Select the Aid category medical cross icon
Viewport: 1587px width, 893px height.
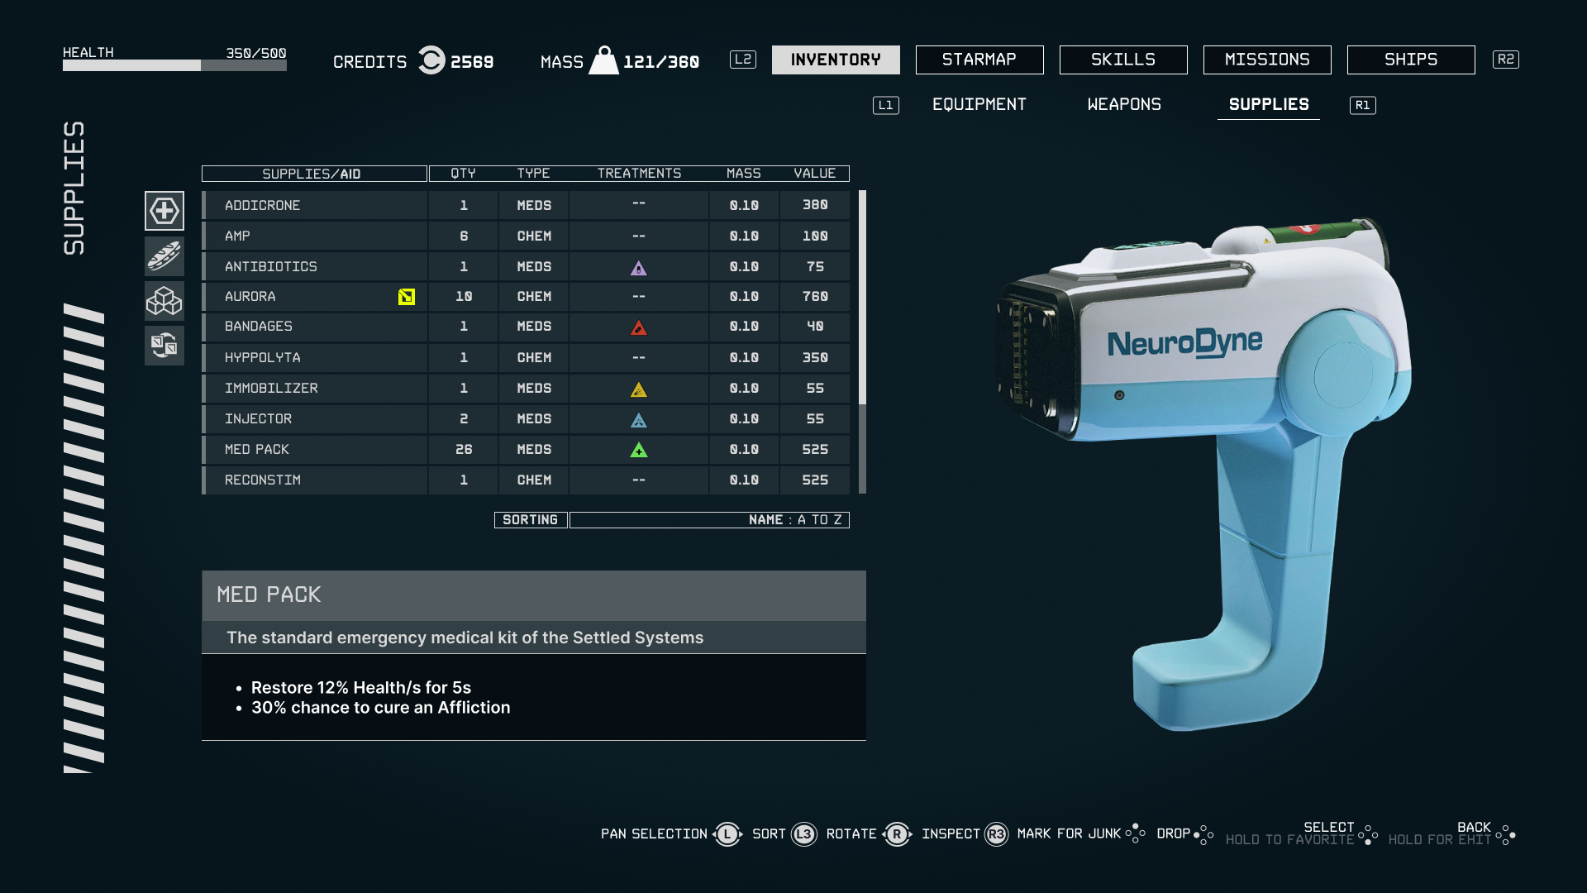[164, 211]
